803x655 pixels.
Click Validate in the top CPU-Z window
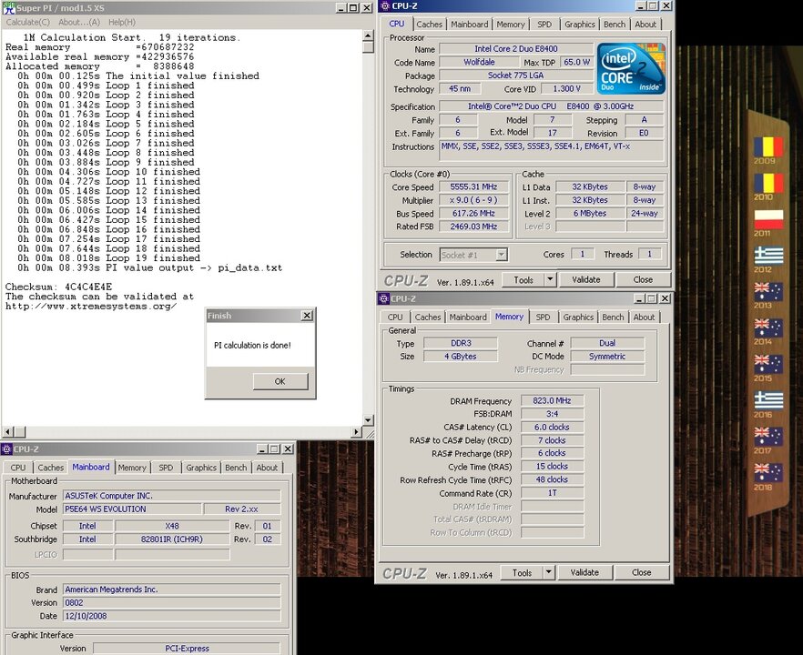click(586, 279)
